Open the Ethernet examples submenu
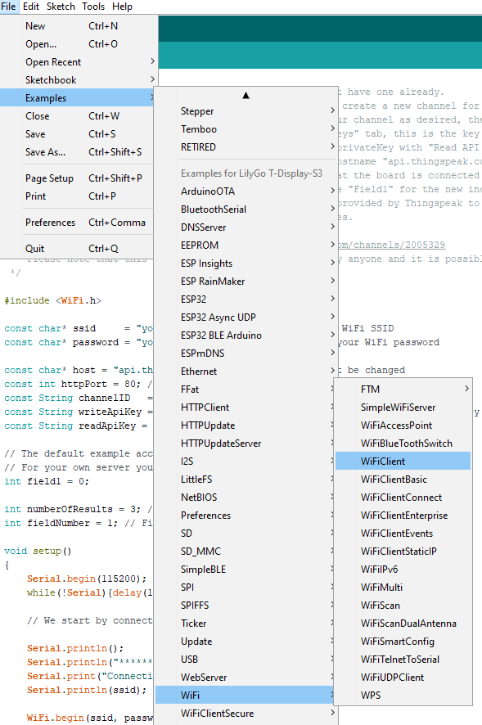 point(246,372)
